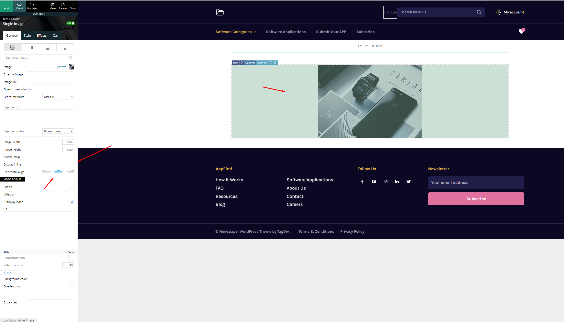Viewport: 564px width, 322px height.
Task: Click the folder logo icon
Action: click(x=220, y=12)
